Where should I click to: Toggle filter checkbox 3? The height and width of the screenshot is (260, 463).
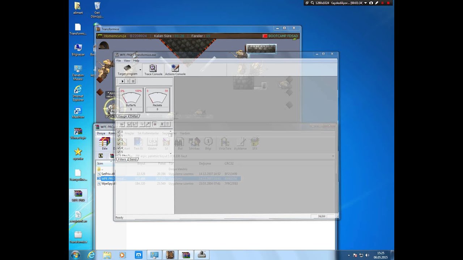(x=119, y=144)
